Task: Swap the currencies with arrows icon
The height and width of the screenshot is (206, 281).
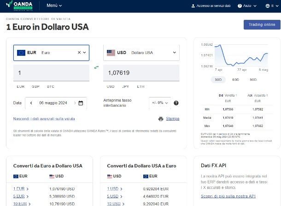Action: coord(96,67)
